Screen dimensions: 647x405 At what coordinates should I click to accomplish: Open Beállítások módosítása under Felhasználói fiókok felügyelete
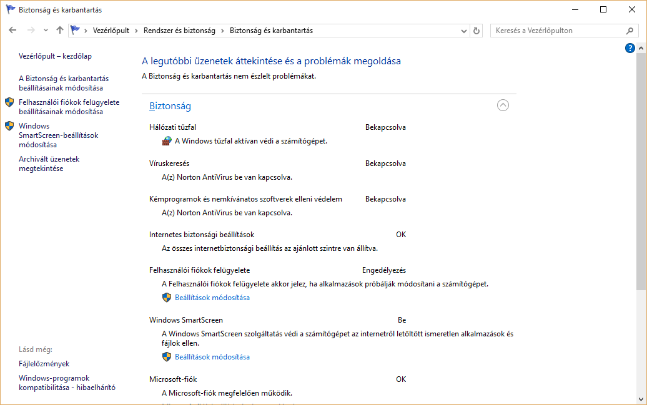(212, 298)
